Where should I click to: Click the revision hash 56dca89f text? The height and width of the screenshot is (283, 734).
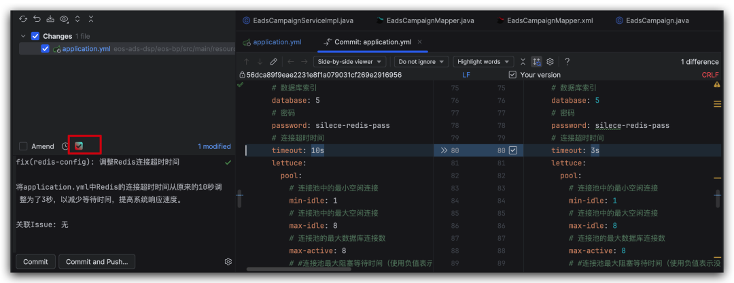324,75
